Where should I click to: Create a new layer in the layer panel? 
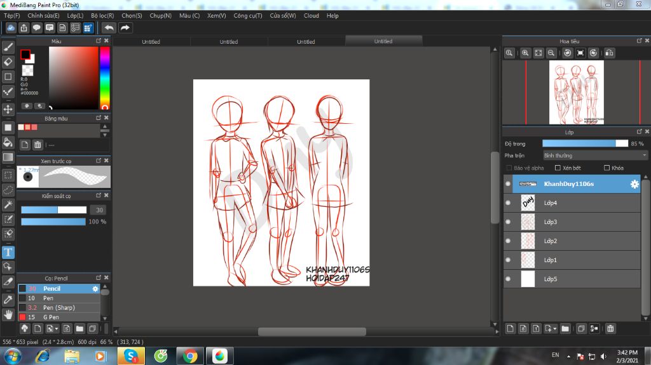pos(511,329)
